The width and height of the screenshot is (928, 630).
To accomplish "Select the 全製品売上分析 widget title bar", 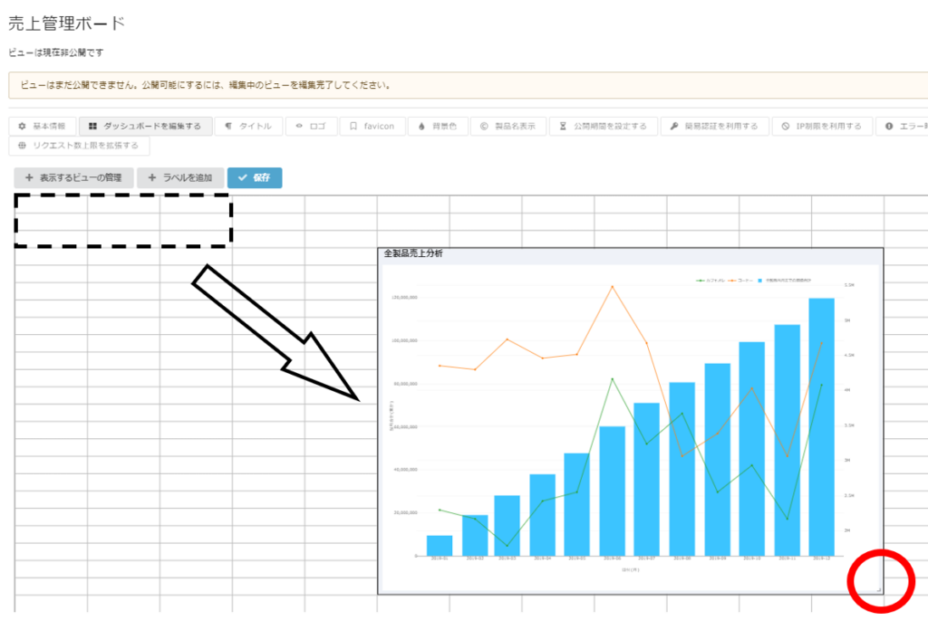I will [631, 254].
